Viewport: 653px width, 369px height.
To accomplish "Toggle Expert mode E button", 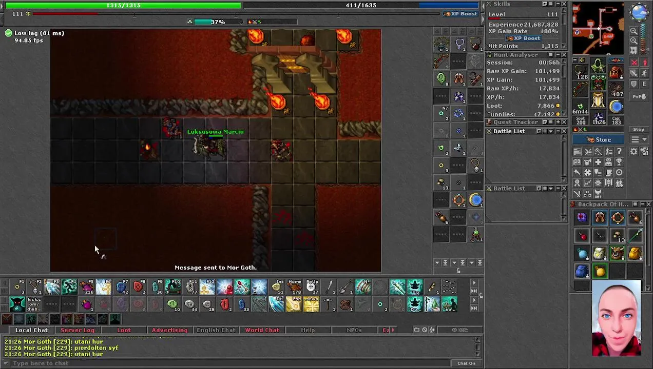I will tap(645, 84).
